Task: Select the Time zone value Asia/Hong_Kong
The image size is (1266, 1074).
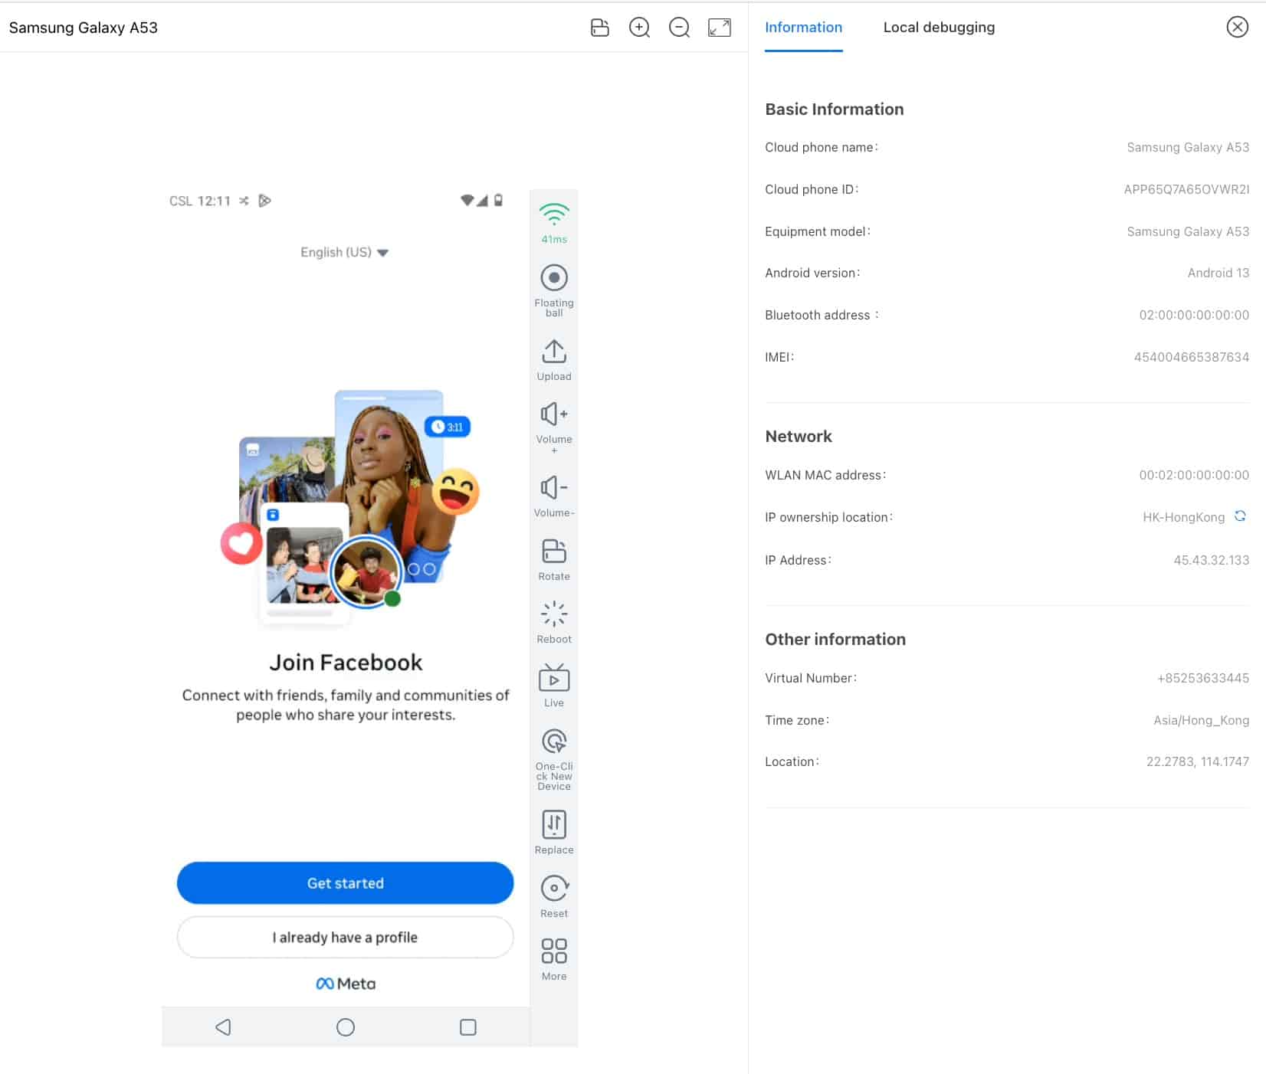Action: (1201, 720)
